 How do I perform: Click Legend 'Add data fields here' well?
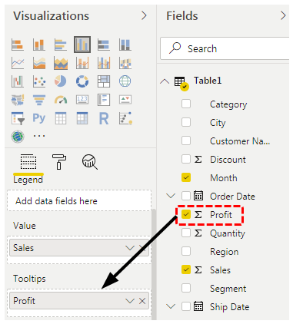tap(79, 200)
